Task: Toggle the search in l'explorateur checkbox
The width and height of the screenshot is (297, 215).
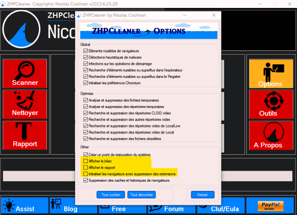Action: (85, 70)
